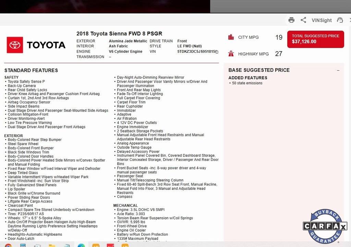The width and height of the screenshot is (351, 247).
Task: Click the Exterior section heading
Action: (13, 136)
